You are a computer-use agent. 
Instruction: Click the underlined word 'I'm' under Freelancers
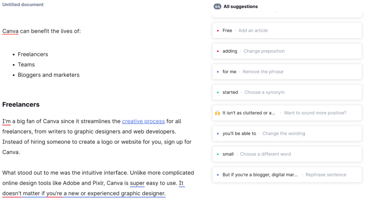point(6,121)
